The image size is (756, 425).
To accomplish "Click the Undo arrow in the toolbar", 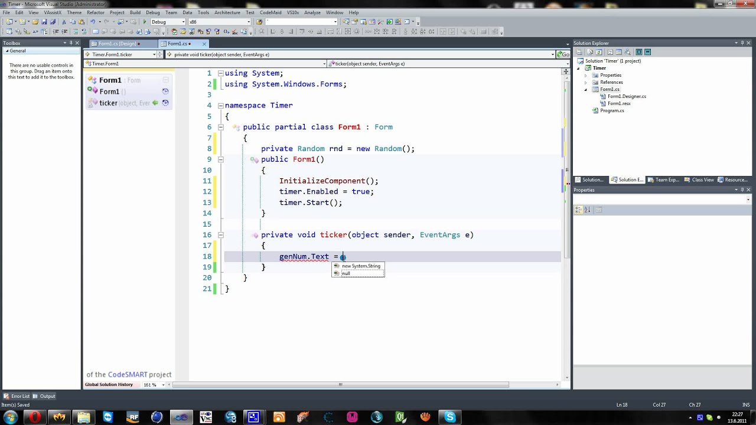I will click(x=93, y=22).
